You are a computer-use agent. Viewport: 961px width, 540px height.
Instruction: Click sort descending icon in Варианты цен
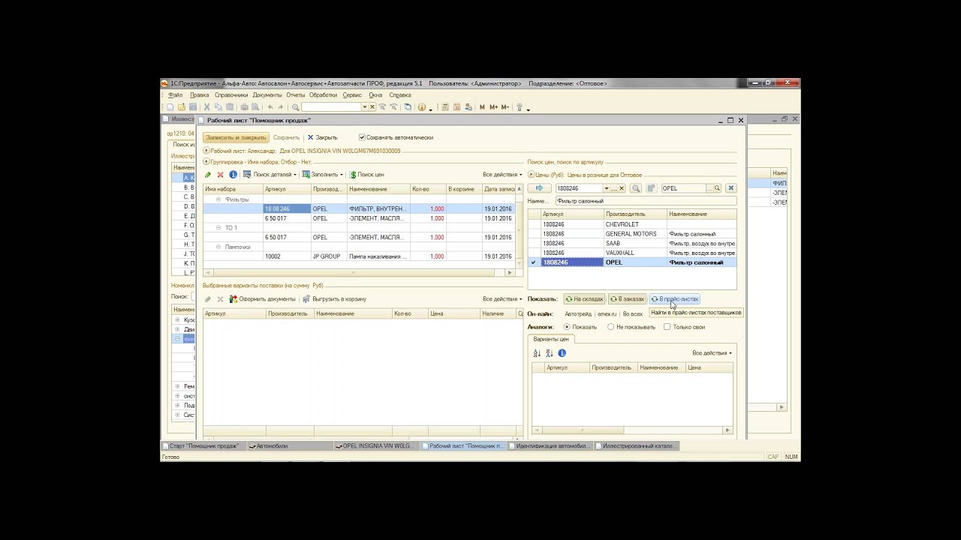[549, 353]
